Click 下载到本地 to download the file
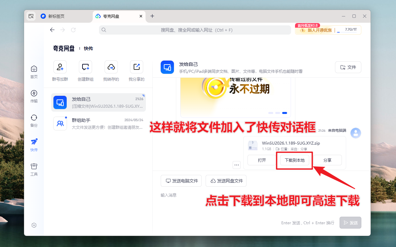This screenshot has height=247, width=396. point(295,160)
